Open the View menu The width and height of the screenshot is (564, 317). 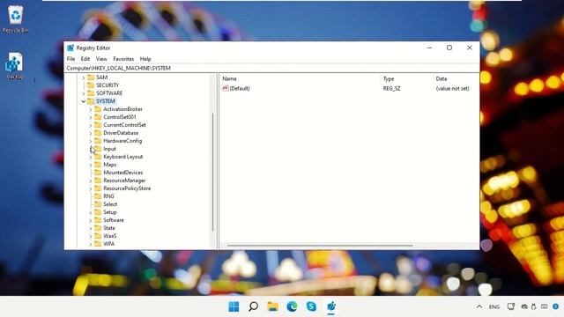(x=101, y=59)
